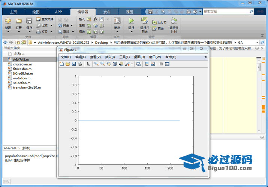268x187 pixels.
Task: Select the Data Cursor tool in Figure
Action: point(121,64)
